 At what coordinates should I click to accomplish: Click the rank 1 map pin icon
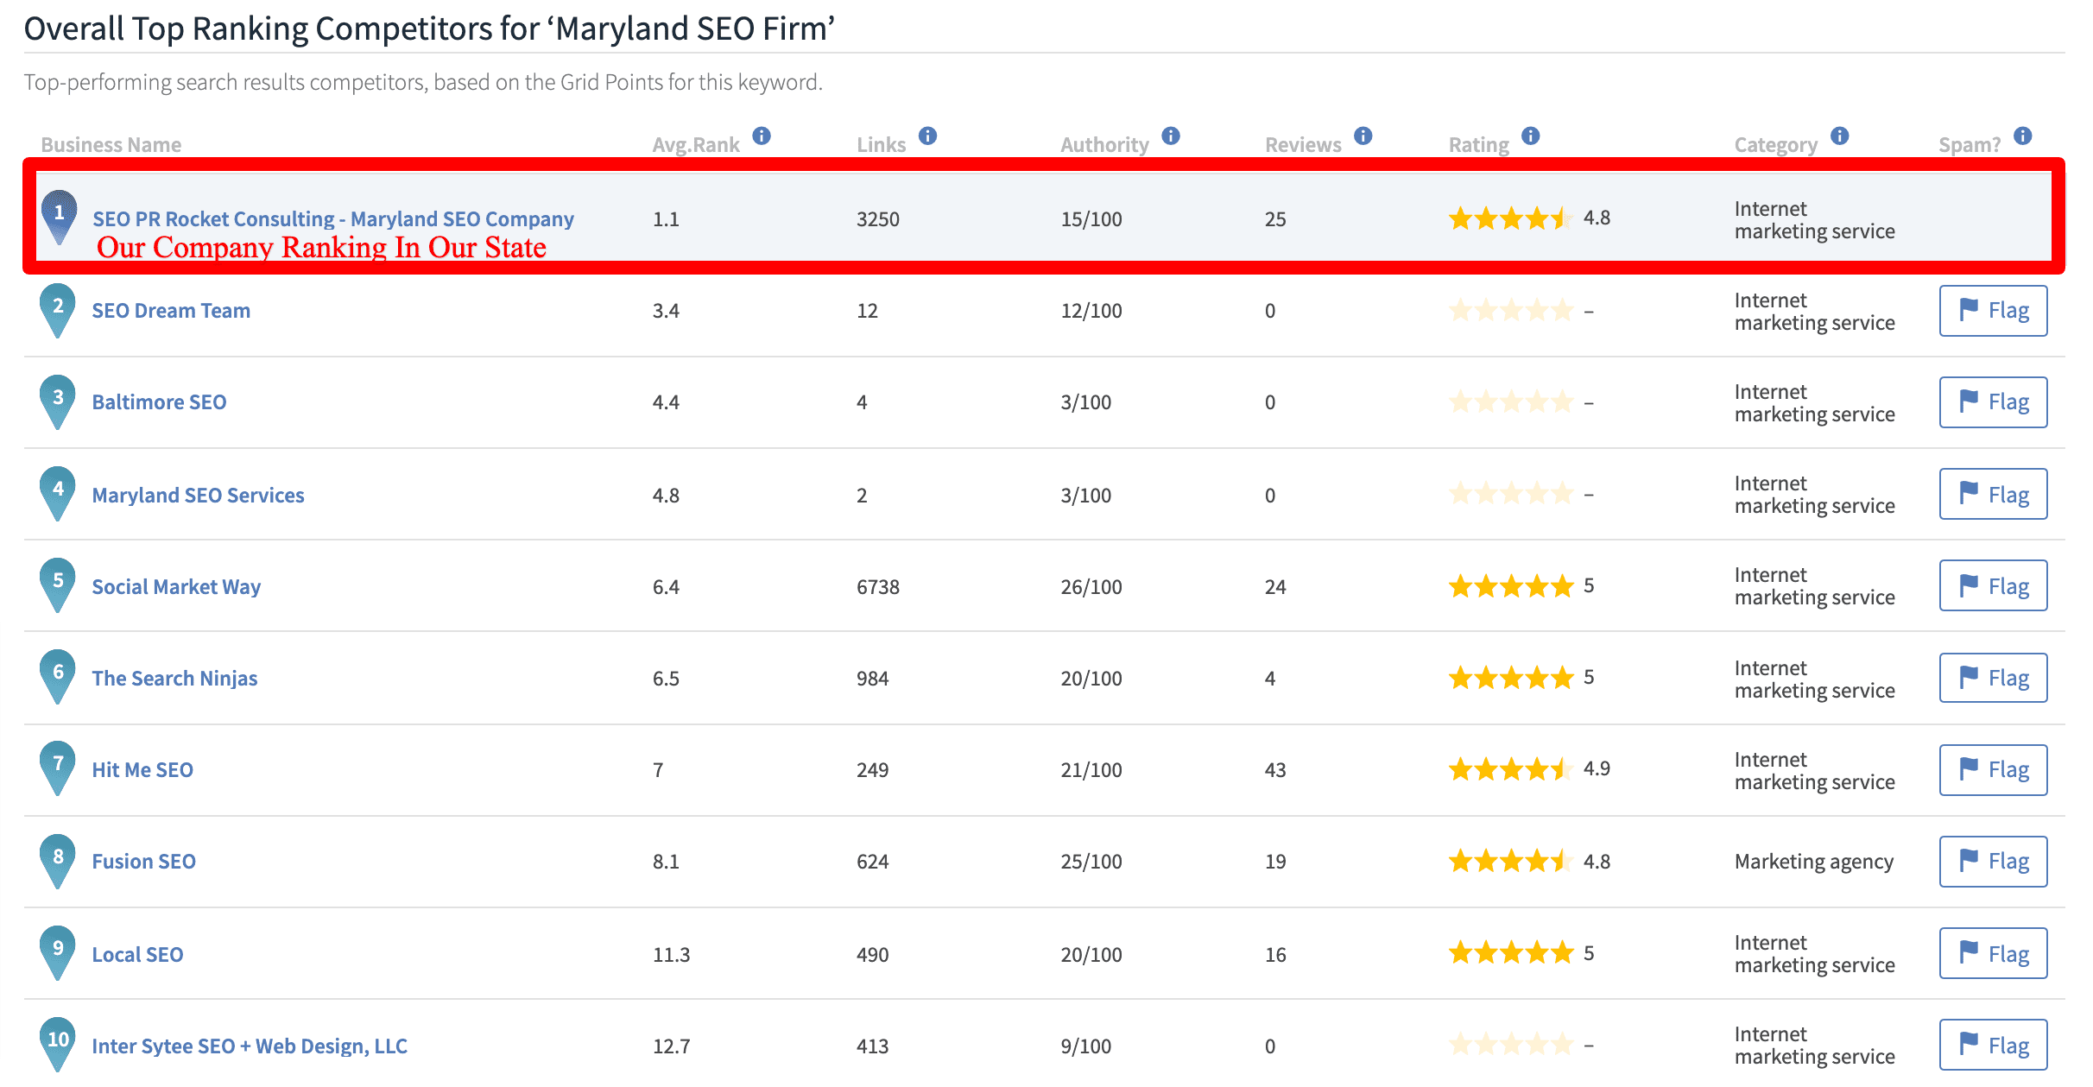pyautogui.click(x=59, y=217)
